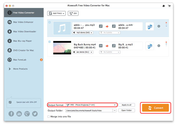The height and width of the screenshot is (126, 177).
Task: Open the Add File(s) dropdown
Action: click(56, 14)
